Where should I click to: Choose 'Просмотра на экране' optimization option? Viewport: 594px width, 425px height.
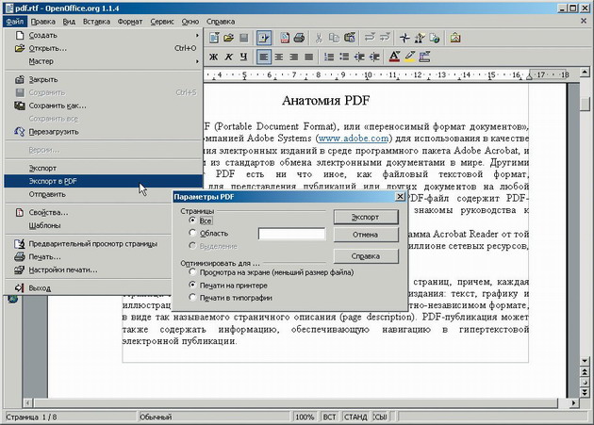(x=192, y=272)
